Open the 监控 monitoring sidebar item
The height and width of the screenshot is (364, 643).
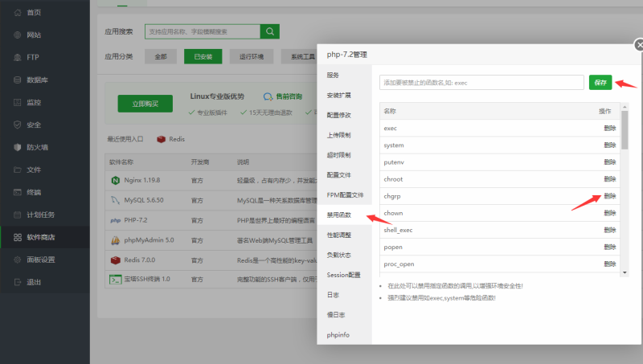tap(45, 103)
